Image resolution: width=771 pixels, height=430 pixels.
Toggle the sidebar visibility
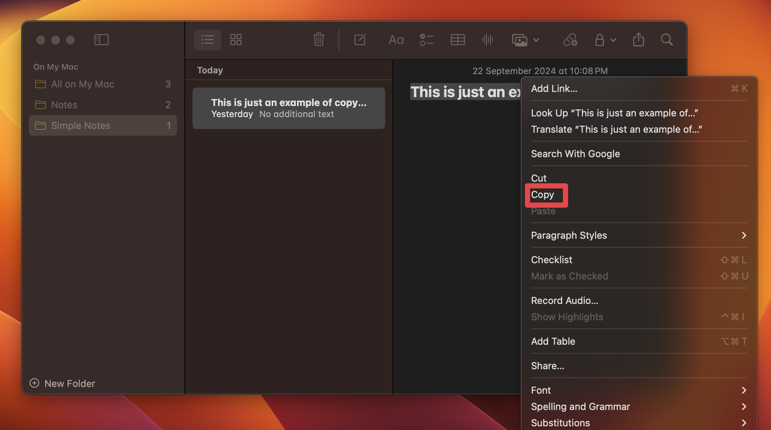[x=101, y=40]
